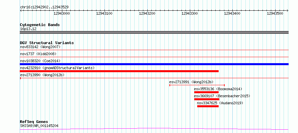
Task: Open the esv3669107 (Besenbacher2015) variant label
Action: [222, 96]
